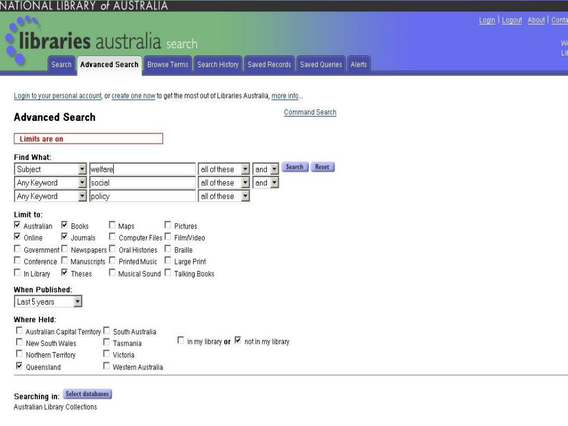Open the 'and' operator dropdown after social

pyautogui.click(x=266, y=182)
